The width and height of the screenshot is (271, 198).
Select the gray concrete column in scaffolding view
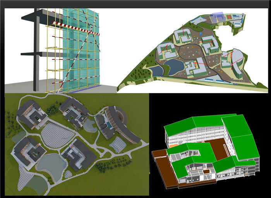[36, 50]
